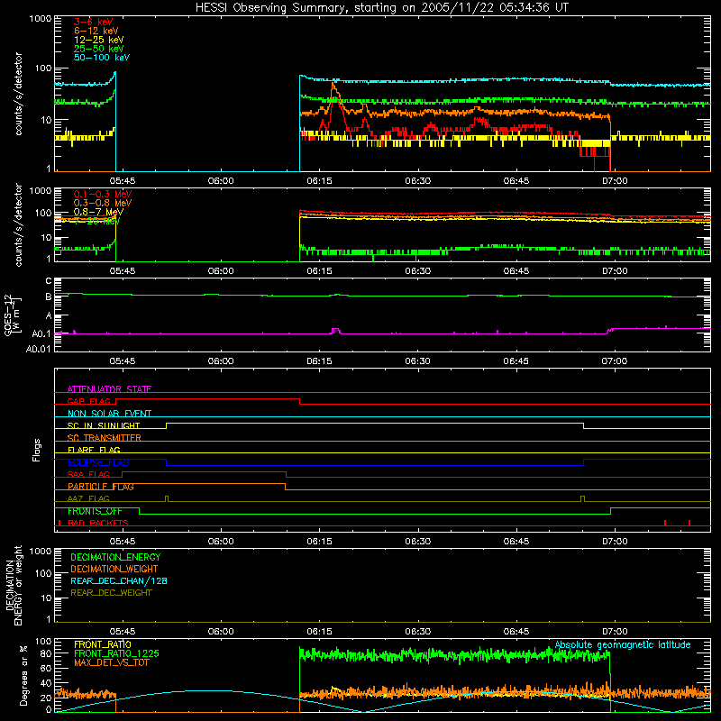Click the SC_IN_SUNLIGHT flag label

[104, 425]
